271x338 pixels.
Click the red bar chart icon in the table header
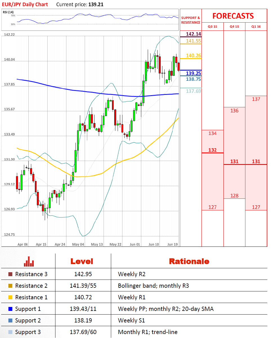pyautogui.click(x=29, y=261)
